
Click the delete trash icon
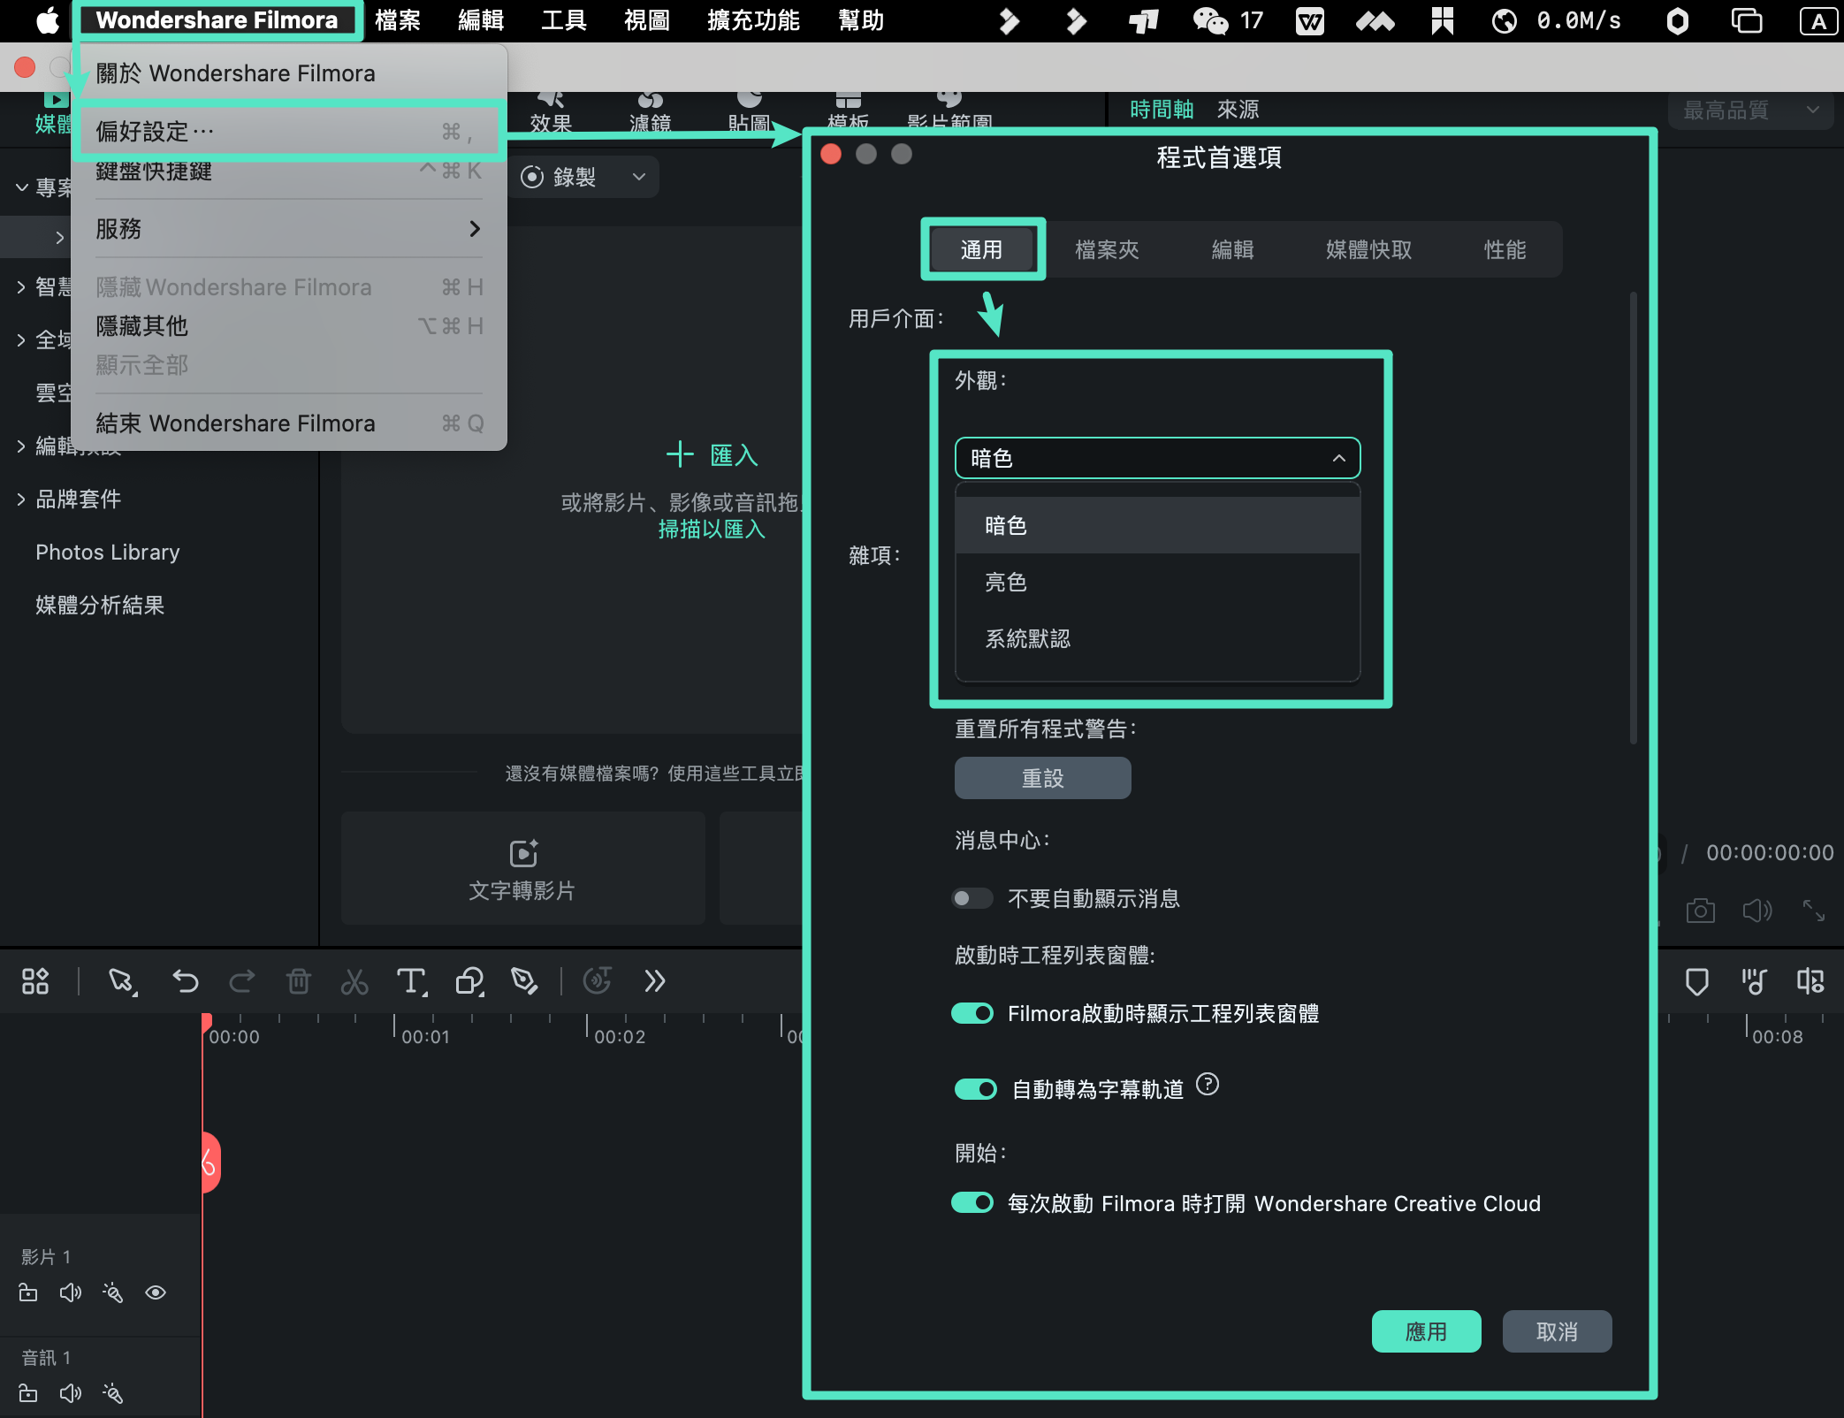click(x=299, y=981)
